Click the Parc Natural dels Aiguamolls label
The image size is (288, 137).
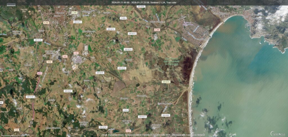(x=171, y=61)
